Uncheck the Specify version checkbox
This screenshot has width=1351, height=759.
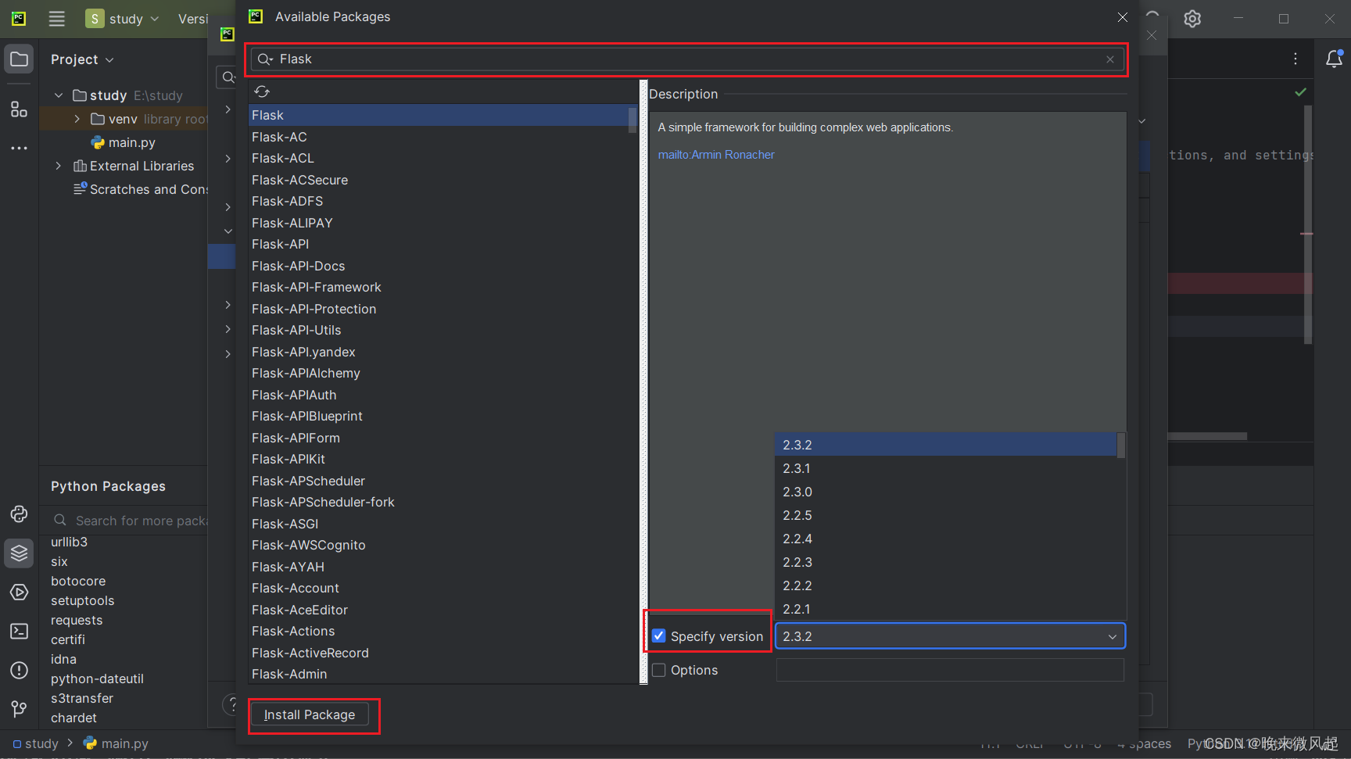[659, 636]
